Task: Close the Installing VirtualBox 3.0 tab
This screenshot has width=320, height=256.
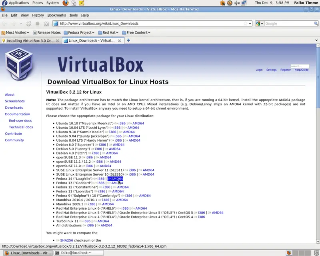Action: (x=58, y=41)
